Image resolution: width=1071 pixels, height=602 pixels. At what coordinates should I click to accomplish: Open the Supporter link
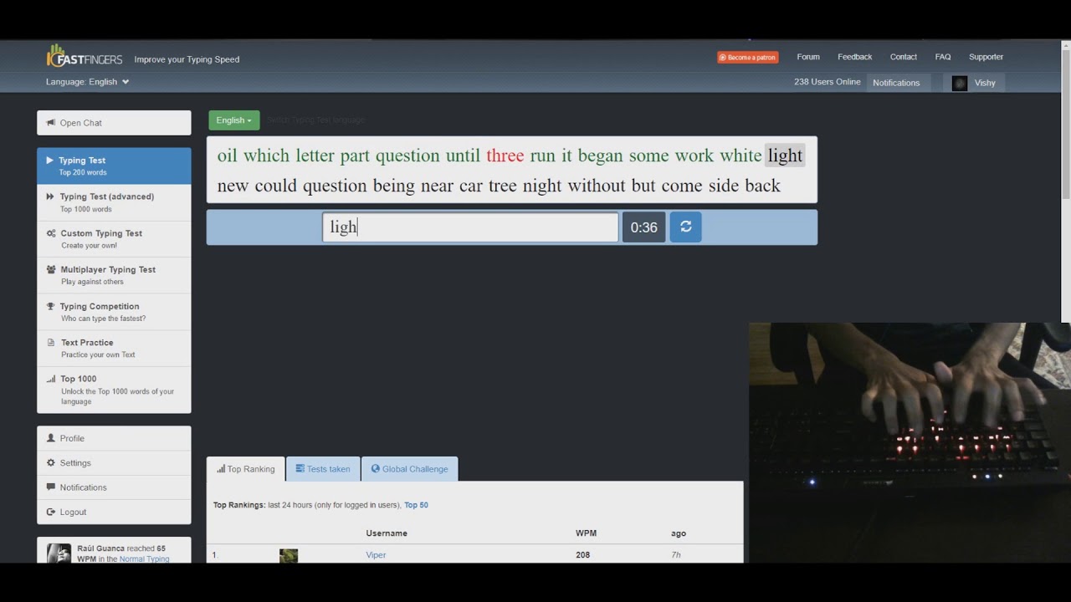pos(986,57)
